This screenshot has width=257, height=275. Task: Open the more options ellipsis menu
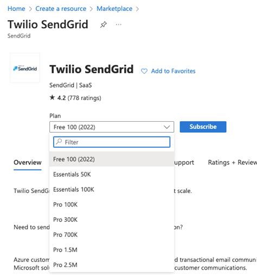tap(119, 24)
